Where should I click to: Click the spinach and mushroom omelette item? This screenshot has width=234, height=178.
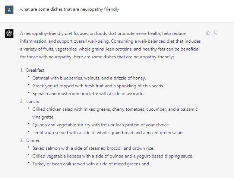pos(88,94)
